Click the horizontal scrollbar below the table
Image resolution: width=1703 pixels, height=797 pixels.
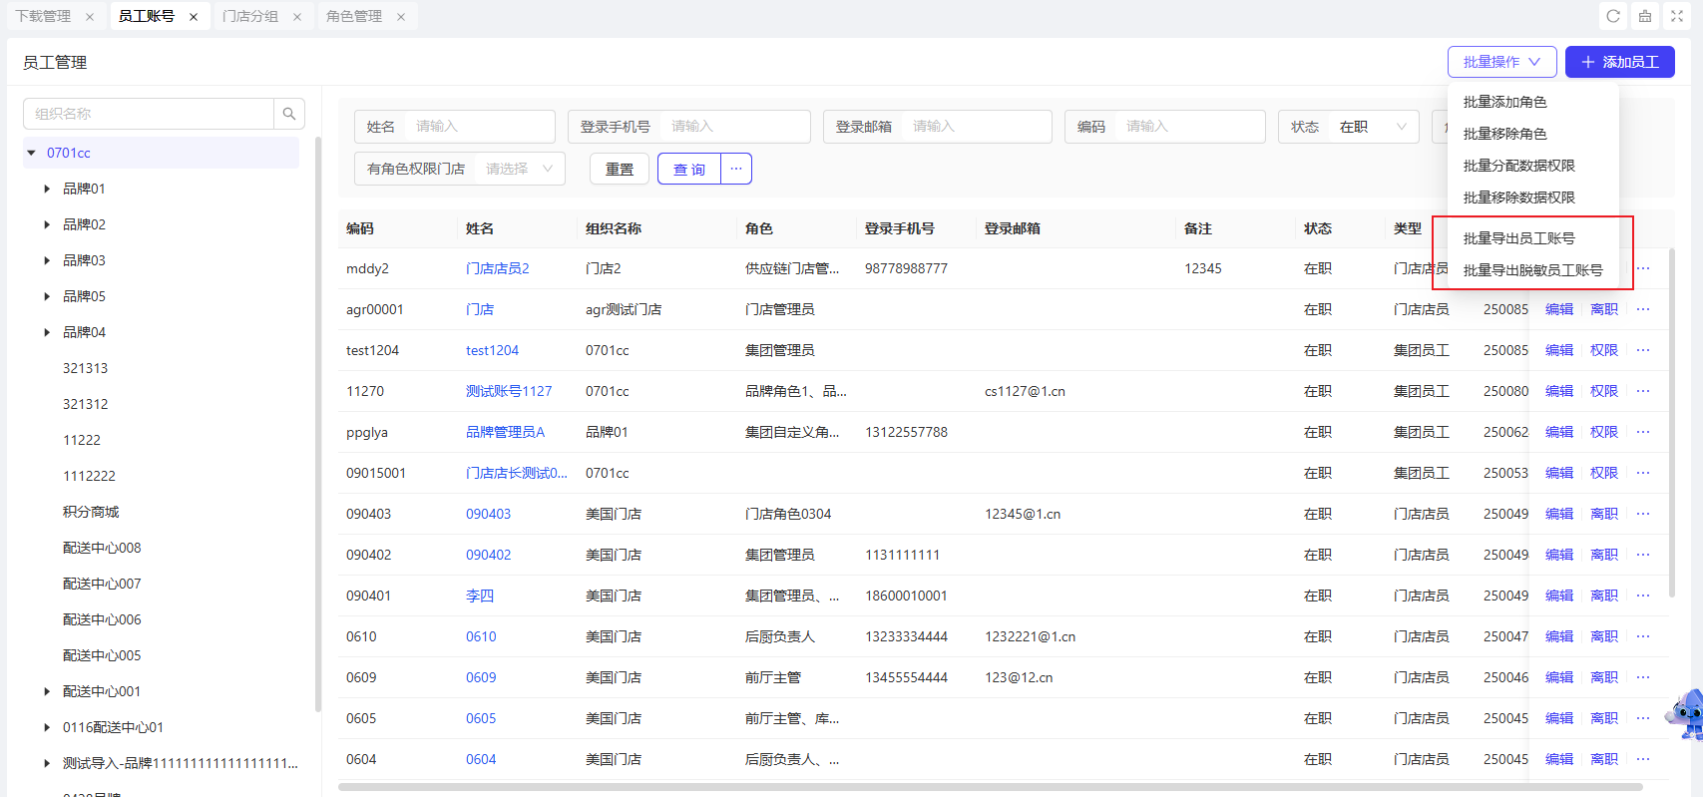tap(988, 787)
